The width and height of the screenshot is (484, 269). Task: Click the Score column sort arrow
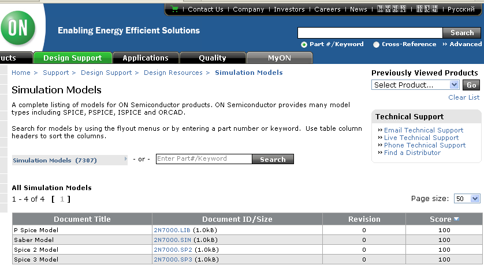pos(456,219)
